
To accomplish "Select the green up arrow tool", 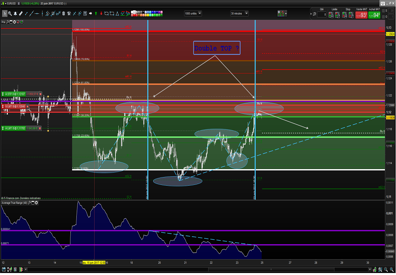I will pos(96,13).
